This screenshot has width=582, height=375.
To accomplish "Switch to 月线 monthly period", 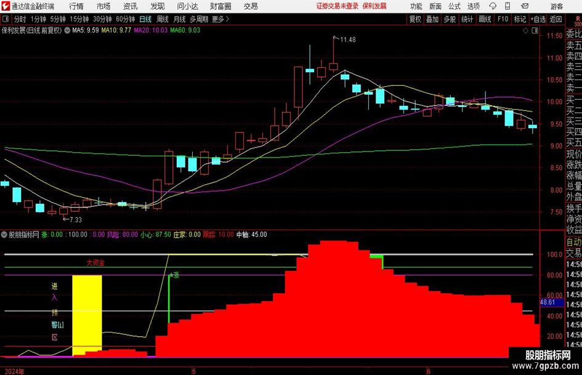I will click(179, 19).
